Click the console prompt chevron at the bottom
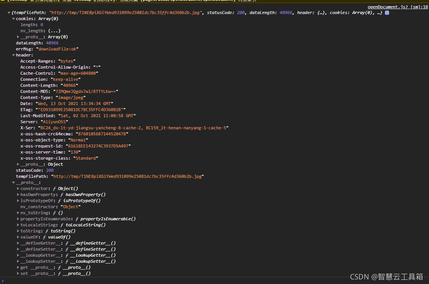This screenshot has height=284, width=429. point(3,281)
